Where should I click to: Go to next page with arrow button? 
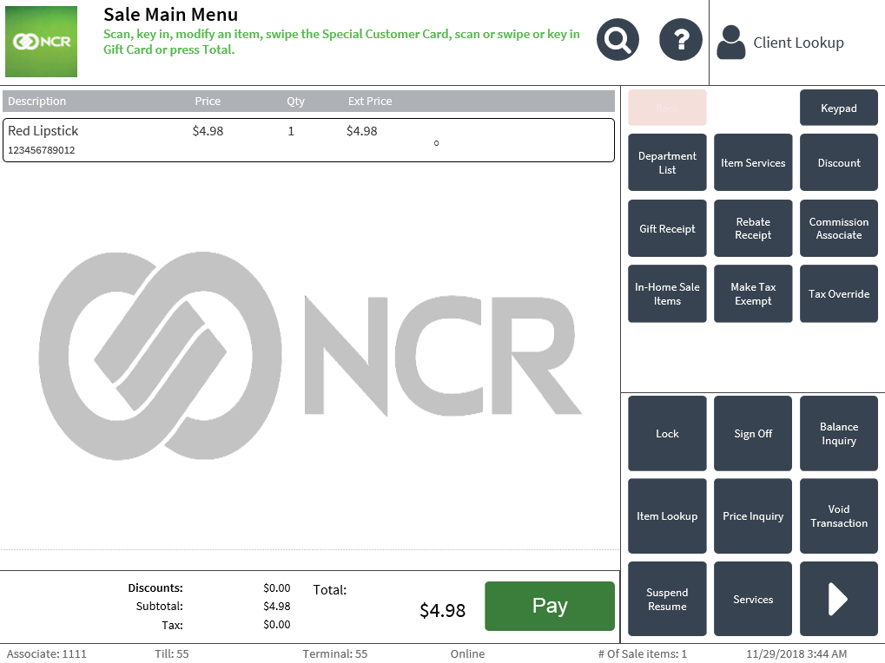coord(838,599)
